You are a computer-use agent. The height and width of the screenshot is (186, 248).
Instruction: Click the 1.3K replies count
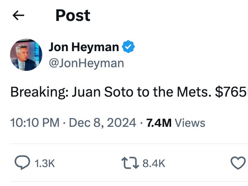pos(44,163)
